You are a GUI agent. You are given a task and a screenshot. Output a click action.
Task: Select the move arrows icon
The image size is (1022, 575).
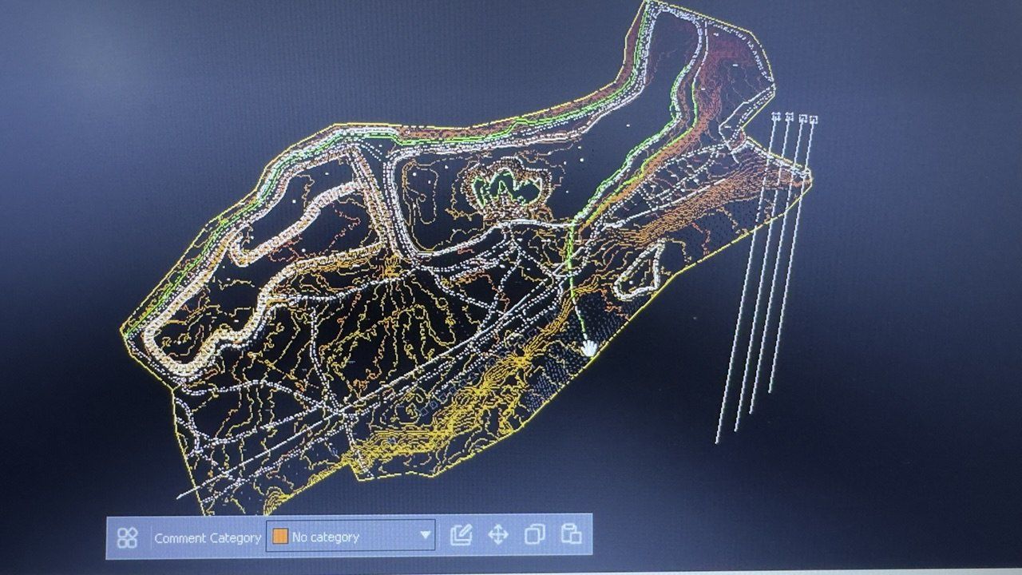pyautogui.click(x=498, y=535)
